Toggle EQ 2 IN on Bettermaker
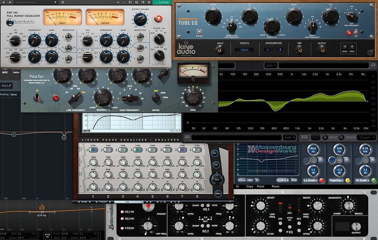 [122, 219]
